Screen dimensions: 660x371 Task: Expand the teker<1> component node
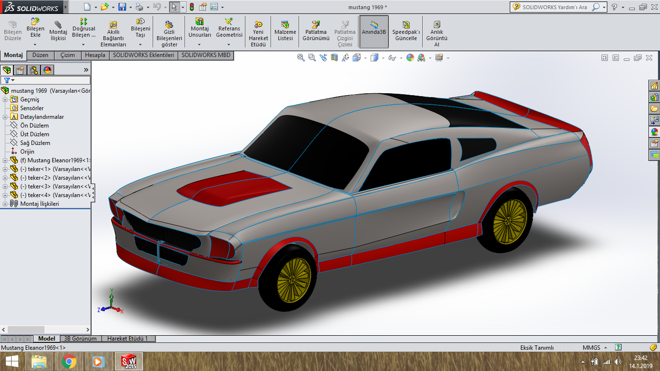pos(5,169)
